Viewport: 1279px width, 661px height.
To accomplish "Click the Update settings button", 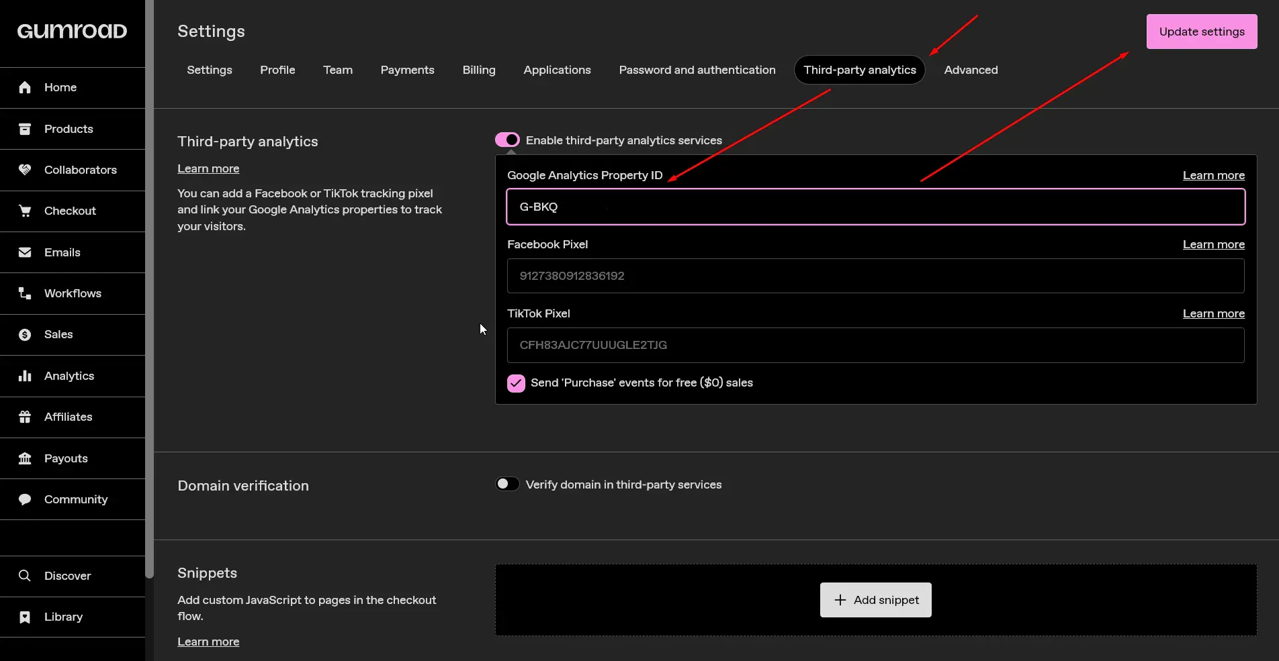I will 1202,32.
